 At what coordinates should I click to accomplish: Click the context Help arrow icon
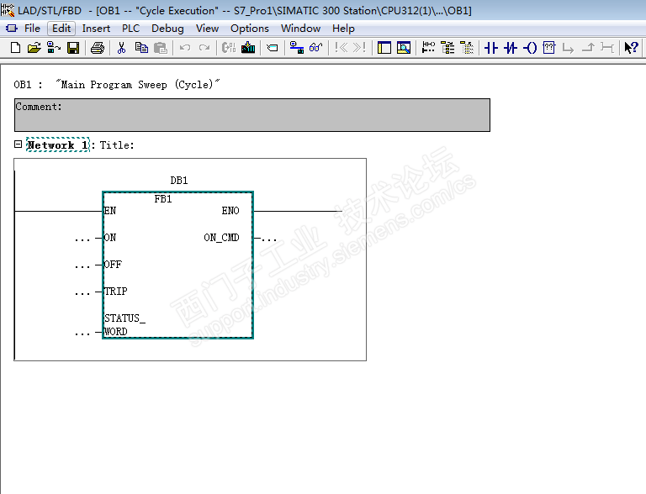pyautogui.click(x=631, y=48)
